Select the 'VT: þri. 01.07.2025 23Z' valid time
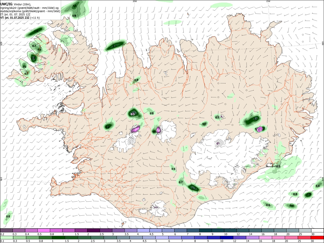Image resolution: width=324 pixels, height=243 pixels. point(15,18)
